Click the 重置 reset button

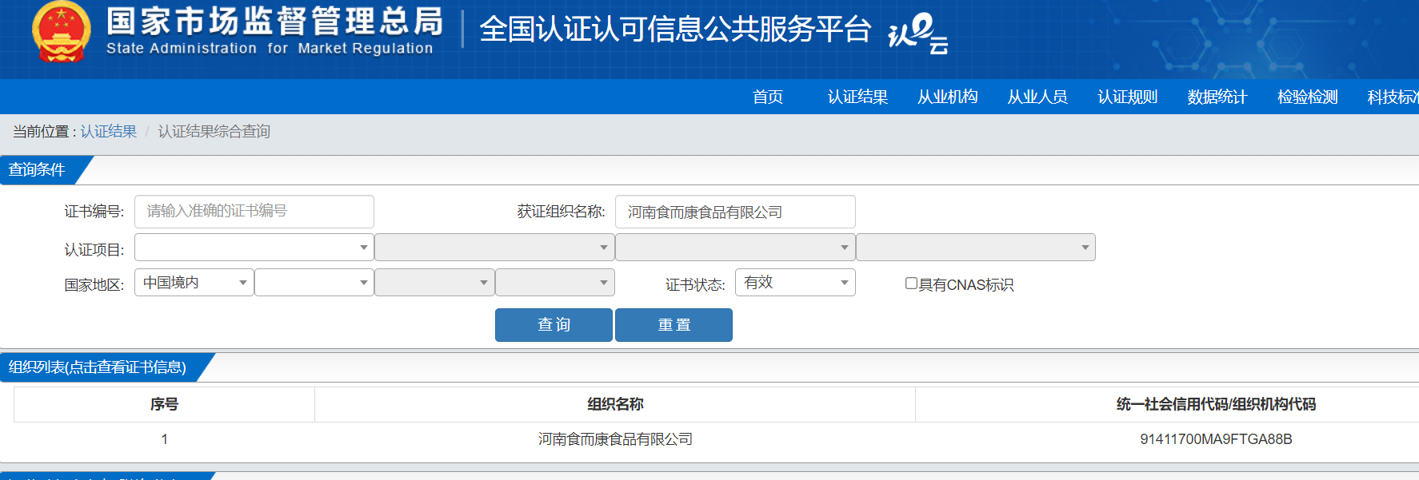point(674,325)
